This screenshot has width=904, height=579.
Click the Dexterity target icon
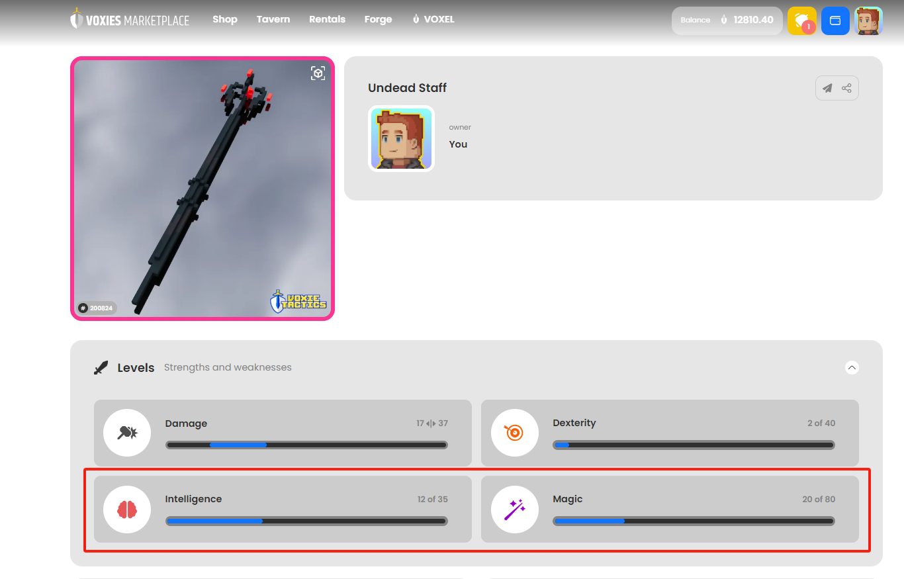[515, 433]
